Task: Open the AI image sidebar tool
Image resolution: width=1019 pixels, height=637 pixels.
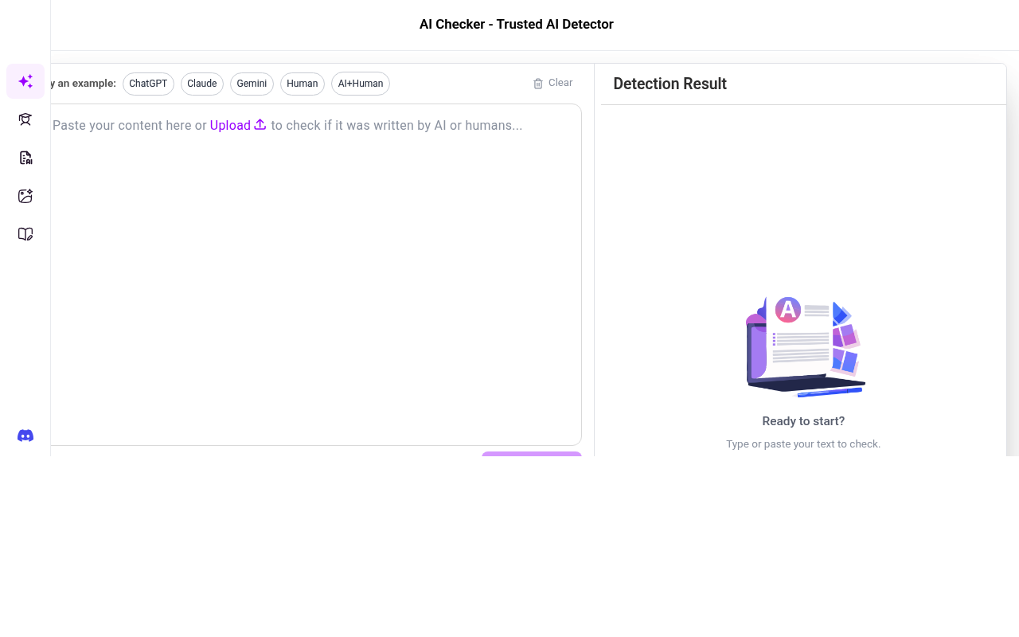Action: (25, 196)
